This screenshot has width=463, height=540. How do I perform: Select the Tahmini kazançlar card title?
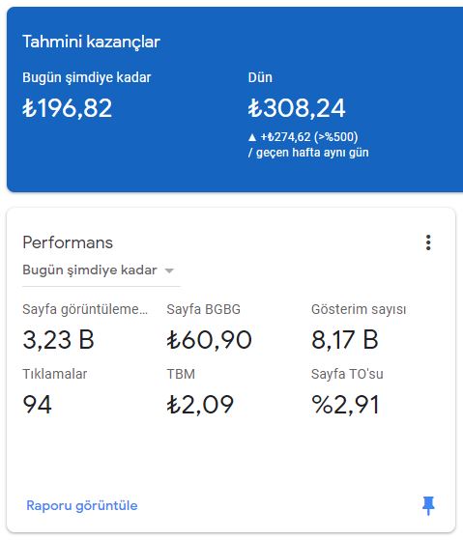[x=91, y=42]
